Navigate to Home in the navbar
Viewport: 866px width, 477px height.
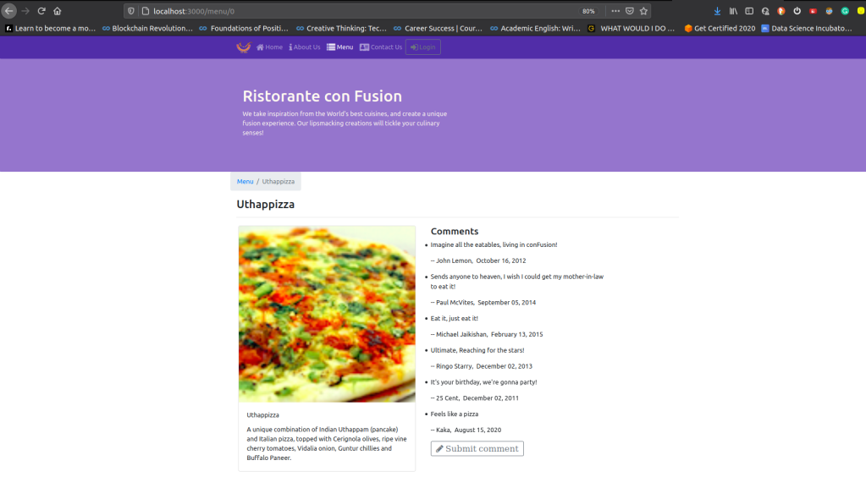point(269,47)
